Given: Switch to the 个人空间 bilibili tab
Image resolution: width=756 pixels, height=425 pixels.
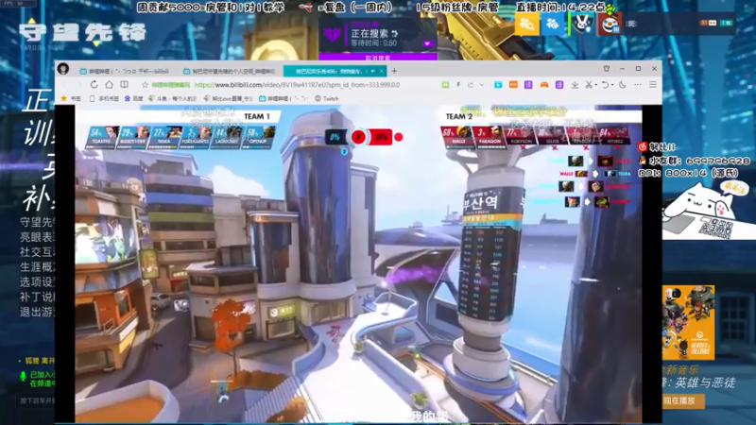Looking at the screenshot, I should (229, 71).
